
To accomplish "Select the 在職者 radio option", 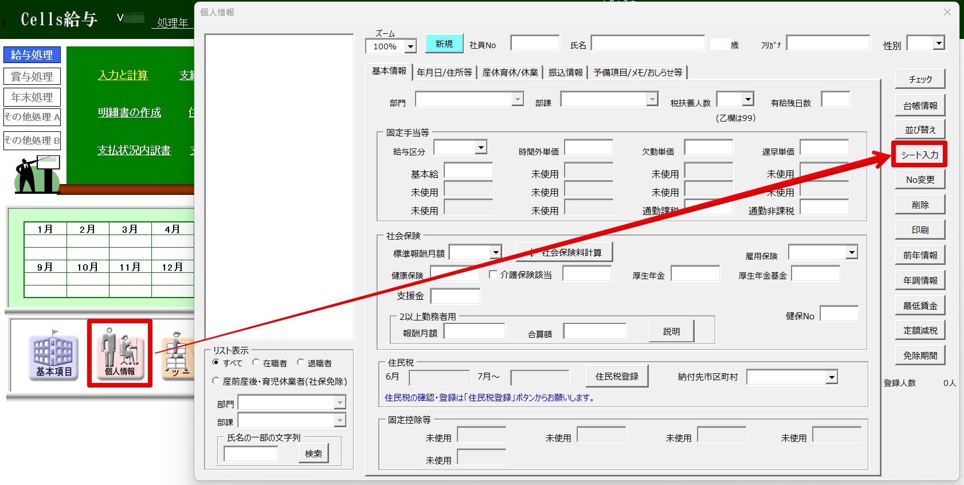I will pos(256,363).
